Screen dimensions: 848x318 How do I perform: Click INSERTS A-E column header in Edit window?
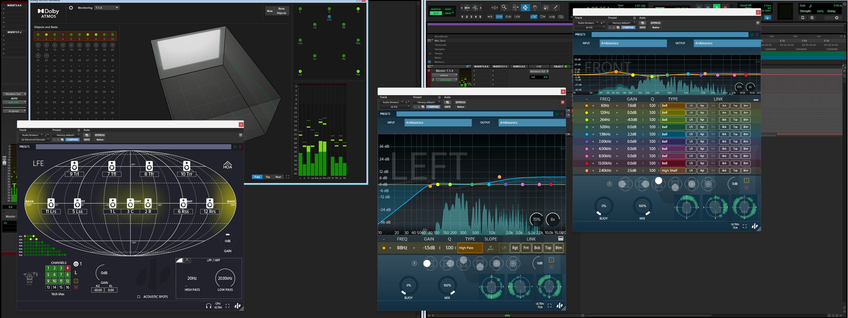click(481, 66)
